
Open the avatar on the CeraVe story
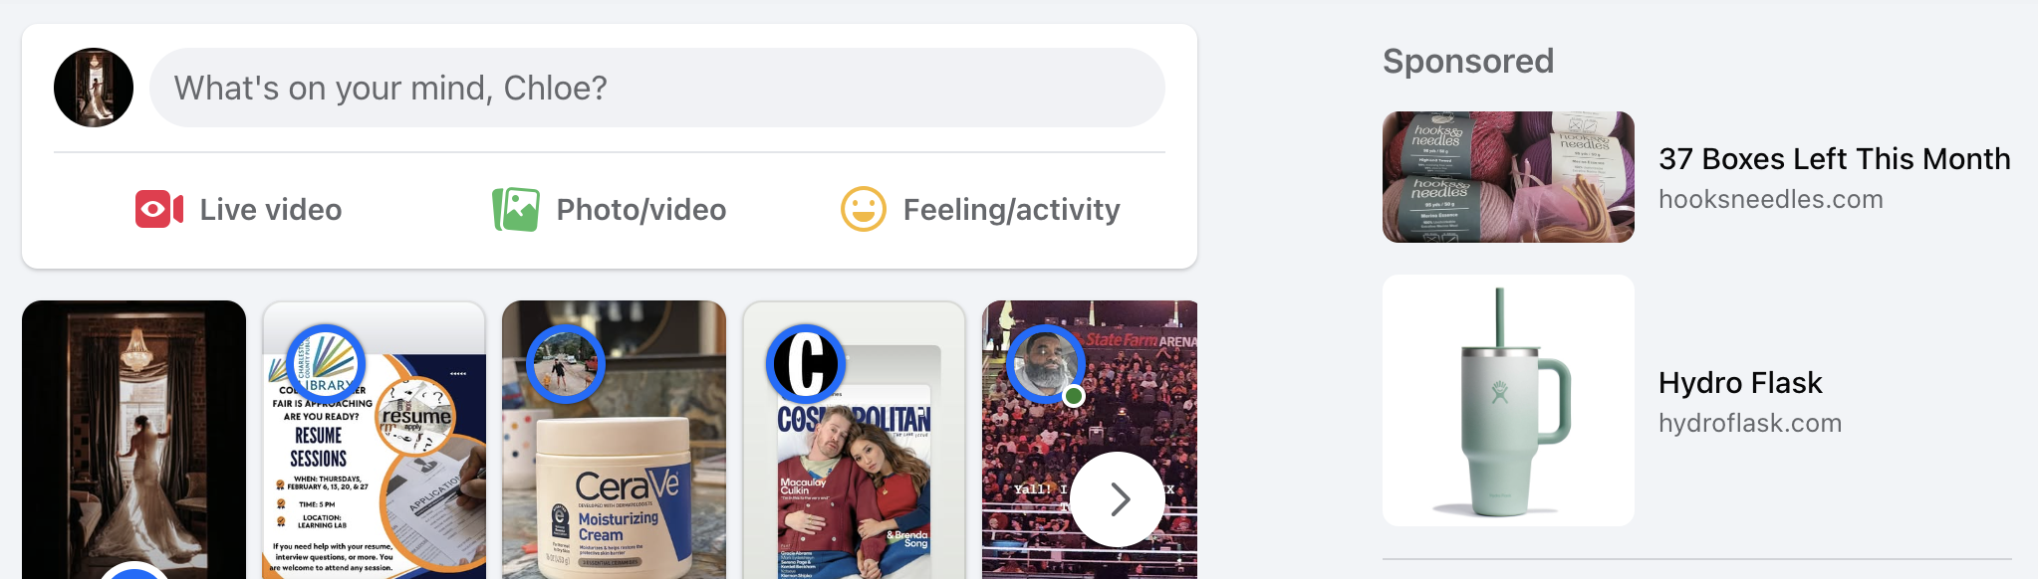click(x=566, y=363)
